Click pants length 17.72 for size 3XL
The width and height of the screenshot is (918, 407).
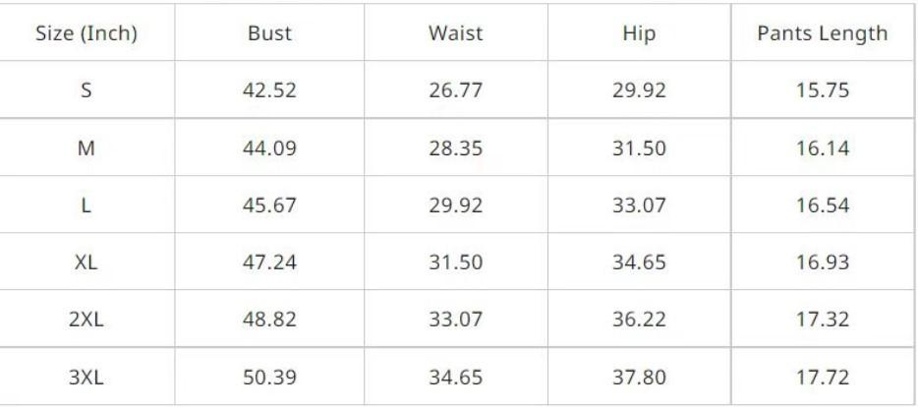pyautogui.click(x=822, y=377)
